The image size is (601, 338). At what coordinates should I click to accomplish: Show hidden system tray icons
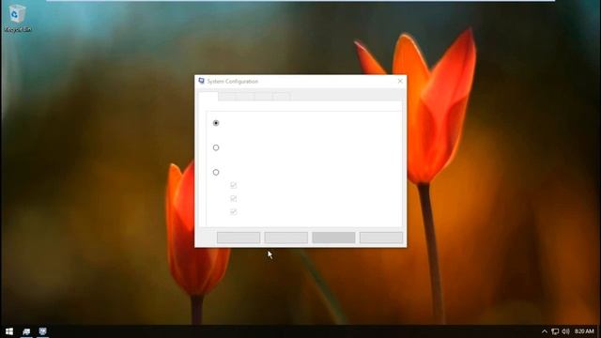point(545,331)
